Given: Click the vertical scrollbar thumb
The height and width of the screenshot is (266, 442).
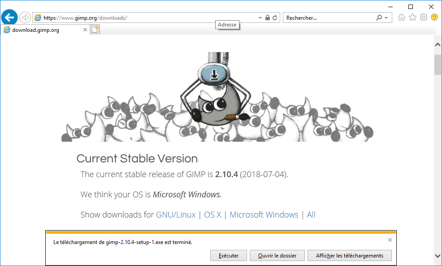Looking at the screenshot, I should 438,65.
